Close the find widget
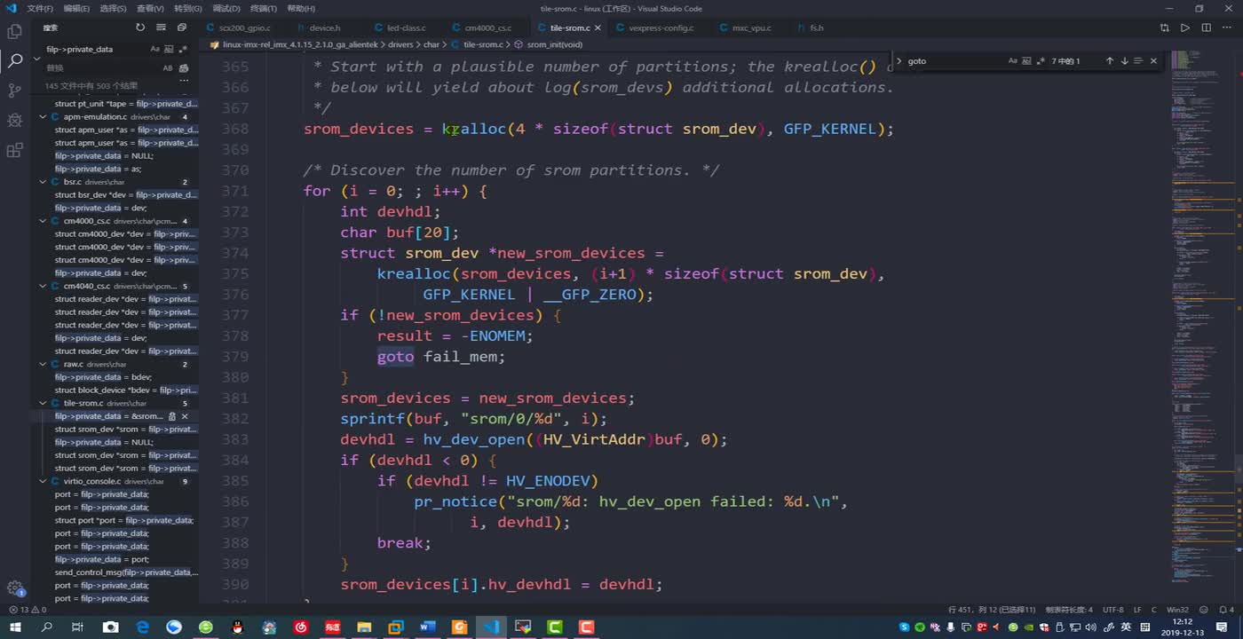Viewport: 1243px width, 639px height. point(1153,61)
